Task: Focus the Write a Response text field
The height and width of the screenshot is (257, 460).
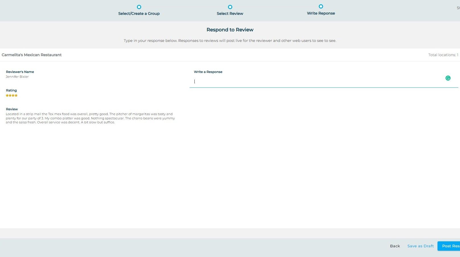Action: (324, 81)
